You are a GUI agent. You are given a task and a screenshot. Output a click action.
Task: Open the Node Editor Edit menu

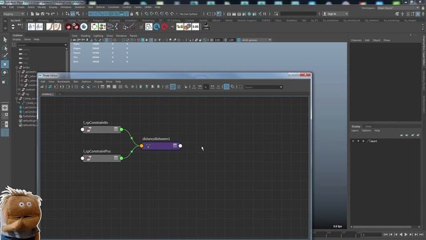point(43,81)
